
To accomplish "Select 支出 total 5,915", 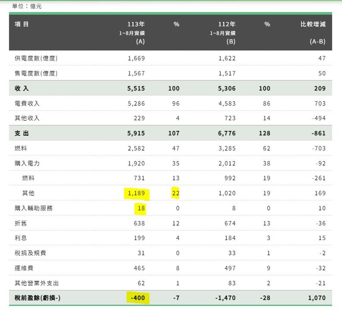I will click(x=136, y=133).
